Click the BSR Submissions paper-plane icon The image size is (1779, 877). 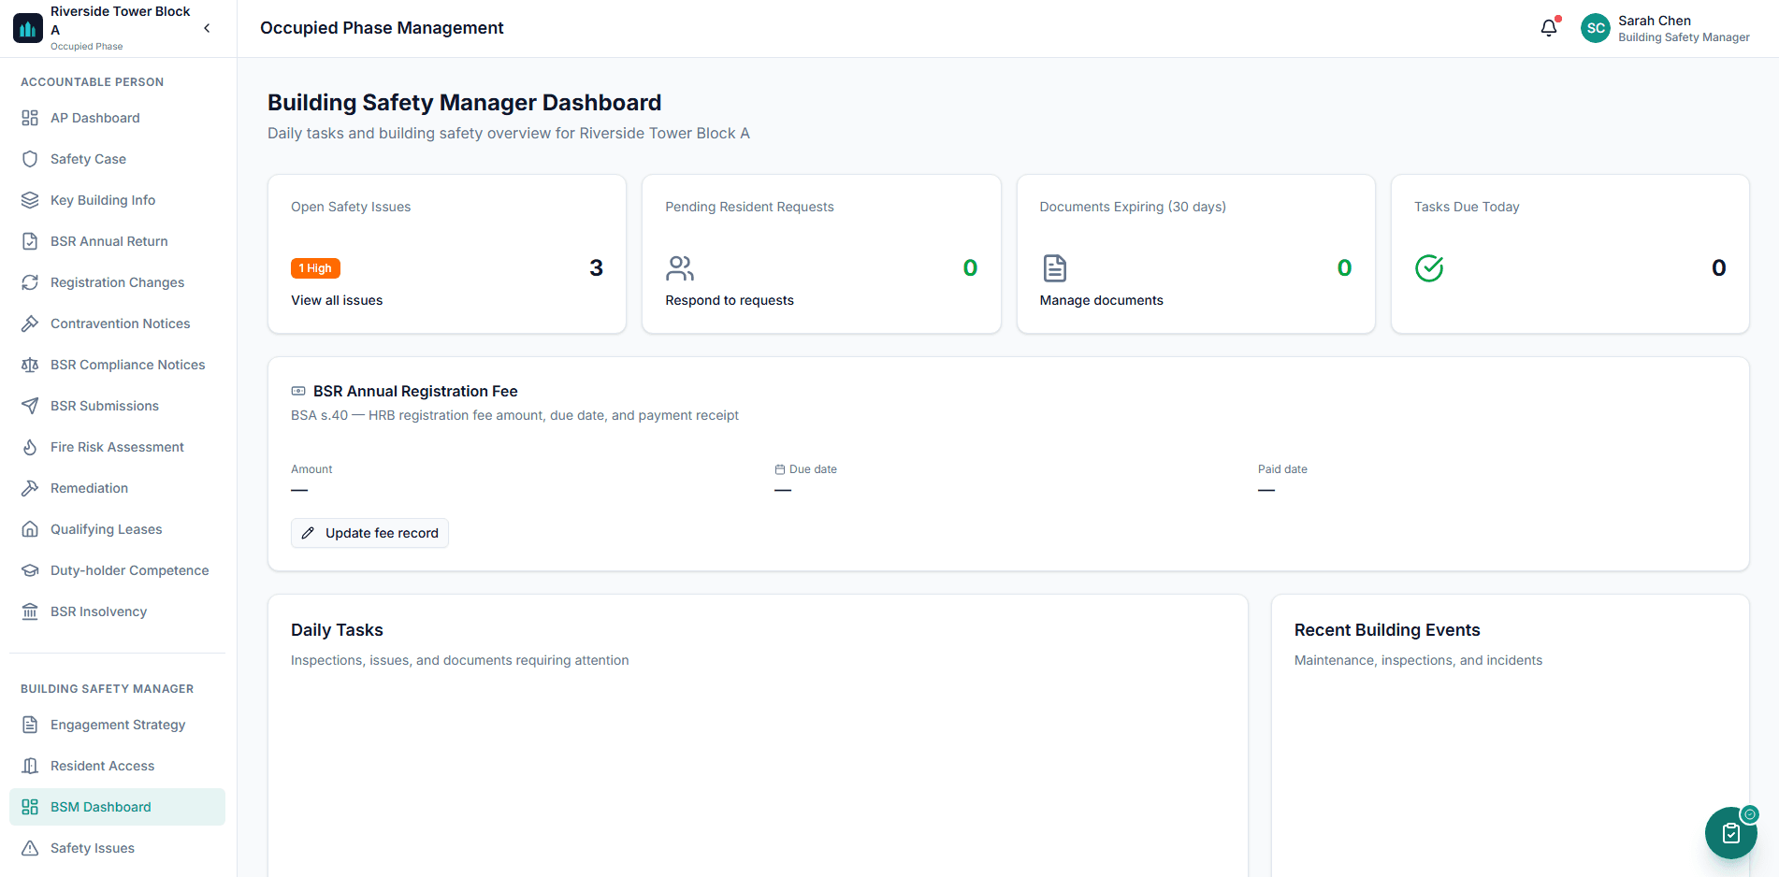[x=30, y=406]
